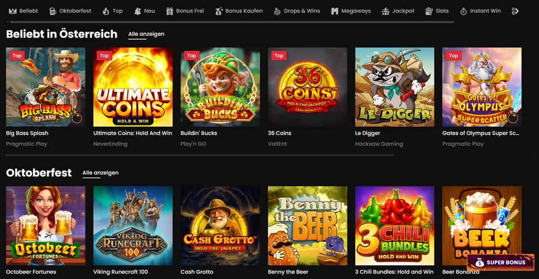Show all Oktoberfest games

pyautogui.click(x=101, y=173)
